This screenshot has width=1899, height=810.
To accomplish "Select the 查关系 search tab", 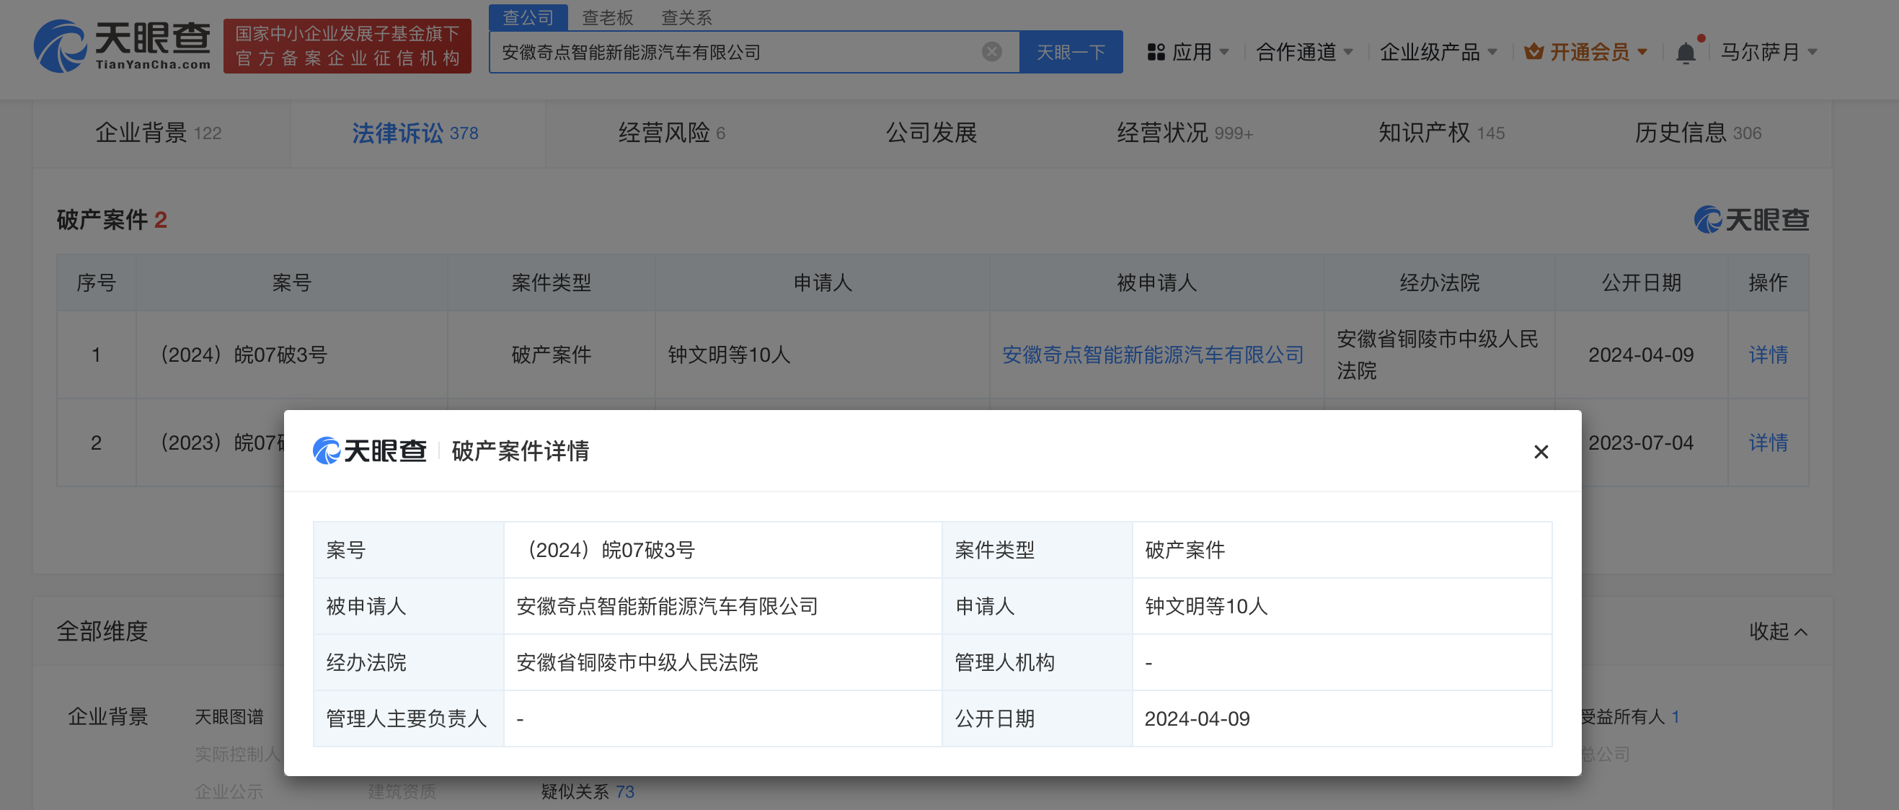I will point(686,17).
